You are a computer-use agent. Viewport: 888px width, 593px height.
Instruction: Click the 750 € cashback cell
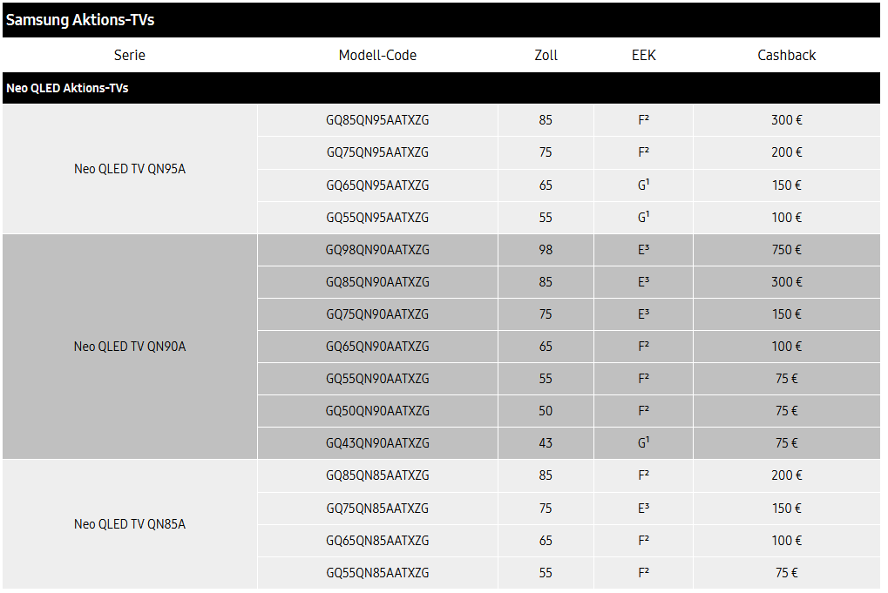tap(786, 250)
